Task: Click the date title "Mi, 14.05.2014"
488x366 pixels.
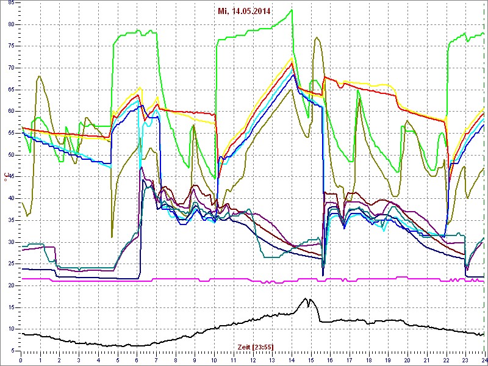Action: coord(244,12)
